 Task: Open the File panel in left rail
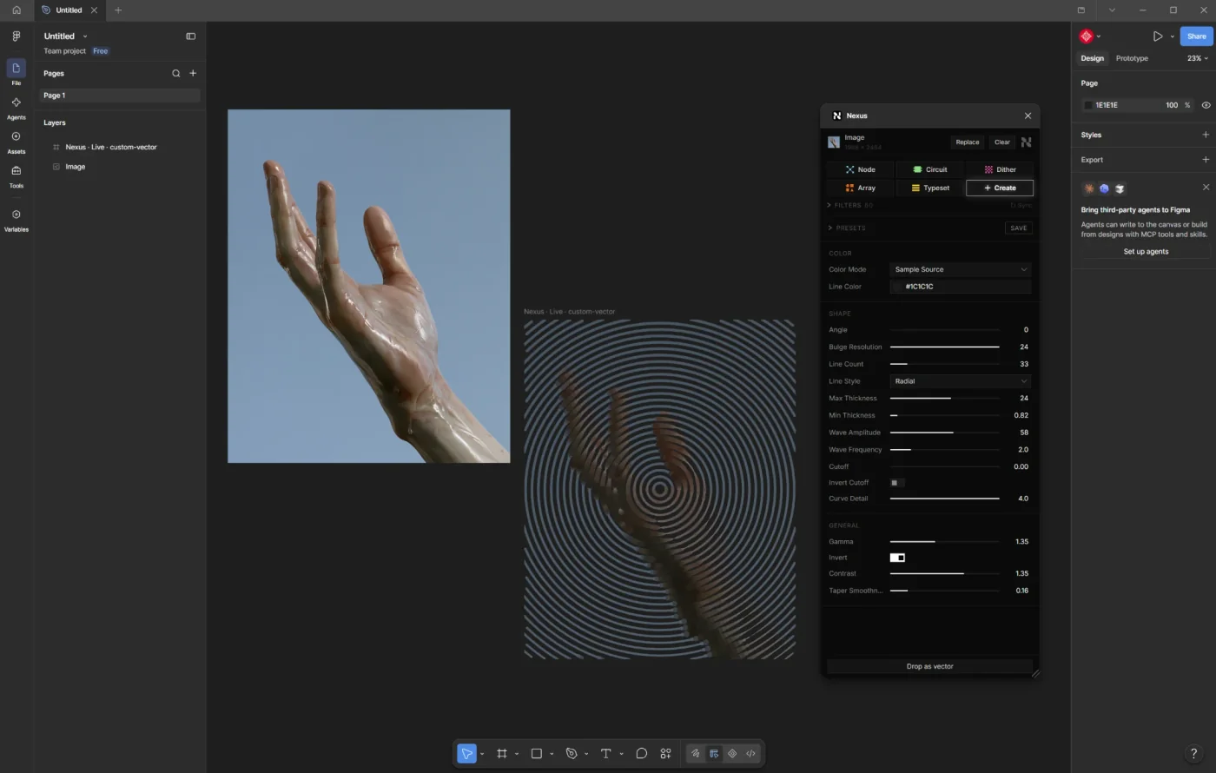(x=16, y=72)
